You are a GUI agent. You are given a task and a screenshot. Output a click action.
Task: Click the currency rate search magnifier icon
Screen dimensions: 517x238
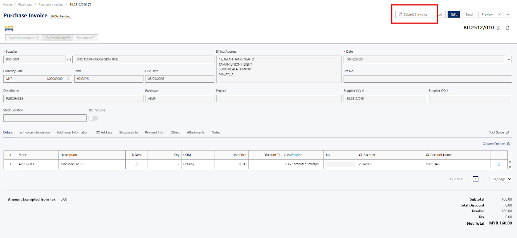tap(69, 79)
